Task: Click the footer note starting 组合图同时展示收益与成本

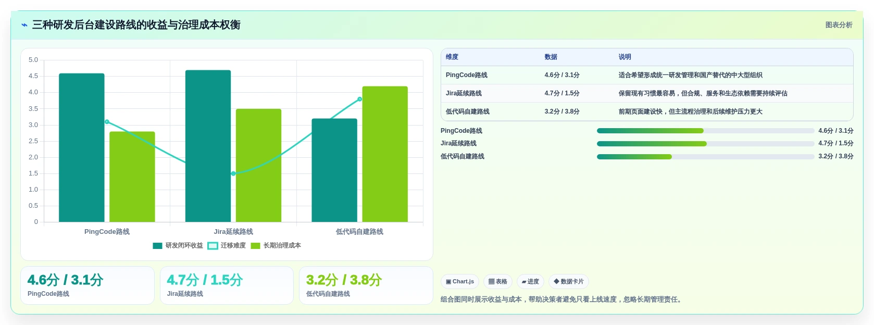Action: pos(562,299)
